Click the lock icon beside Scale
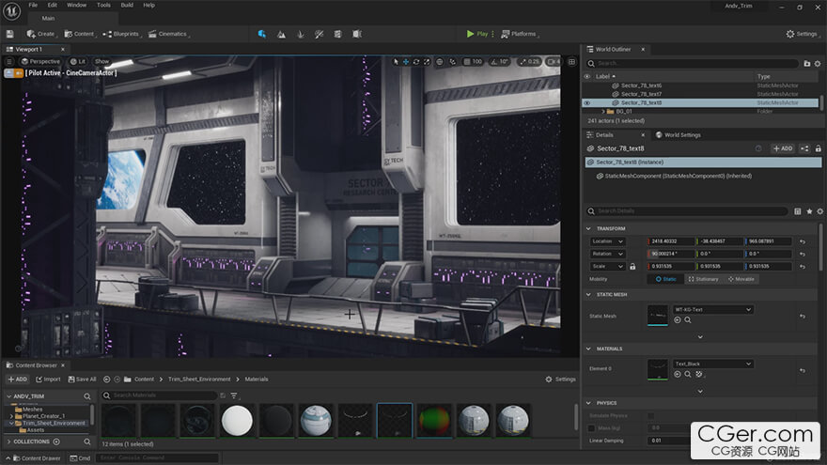This screenshot has width=827, height=465. coord(632,266)
